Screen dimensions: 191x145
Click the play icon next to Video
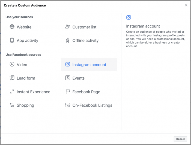pos(12,65)
